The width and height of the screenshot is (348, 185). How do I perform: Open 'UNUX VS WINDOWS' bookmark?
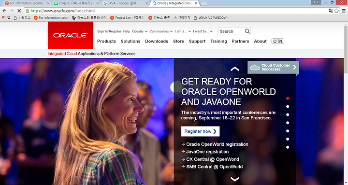coord(211,17)
